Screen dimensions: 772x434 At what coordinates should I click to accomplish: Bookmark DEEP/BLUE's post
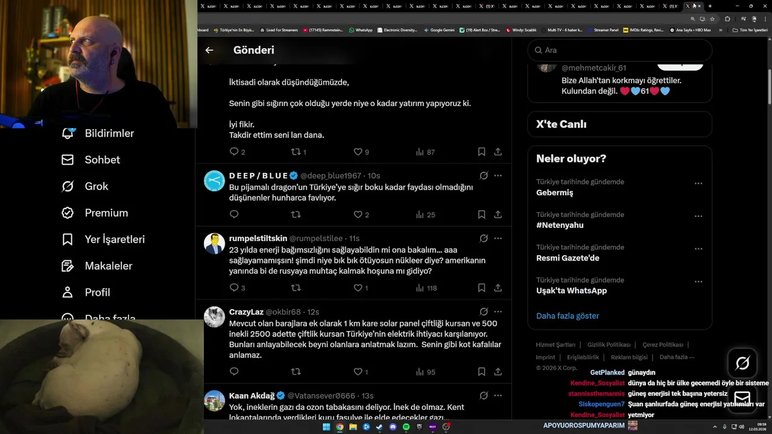tap(481, 215)
